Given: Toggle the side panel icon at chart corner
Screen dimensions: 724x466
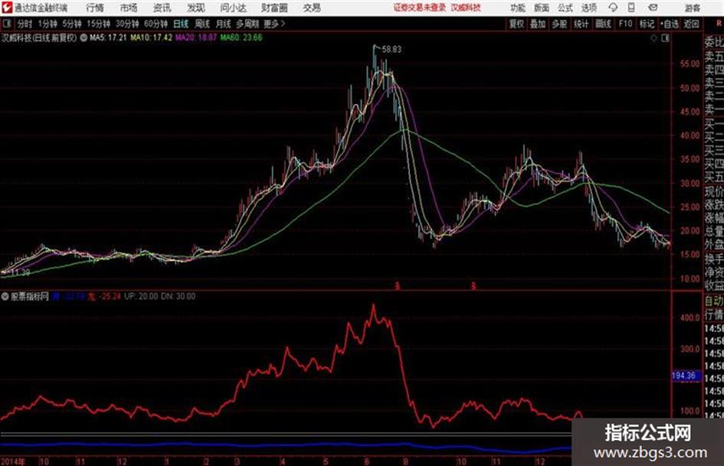Looking at the screenshot, I should 665,38.
